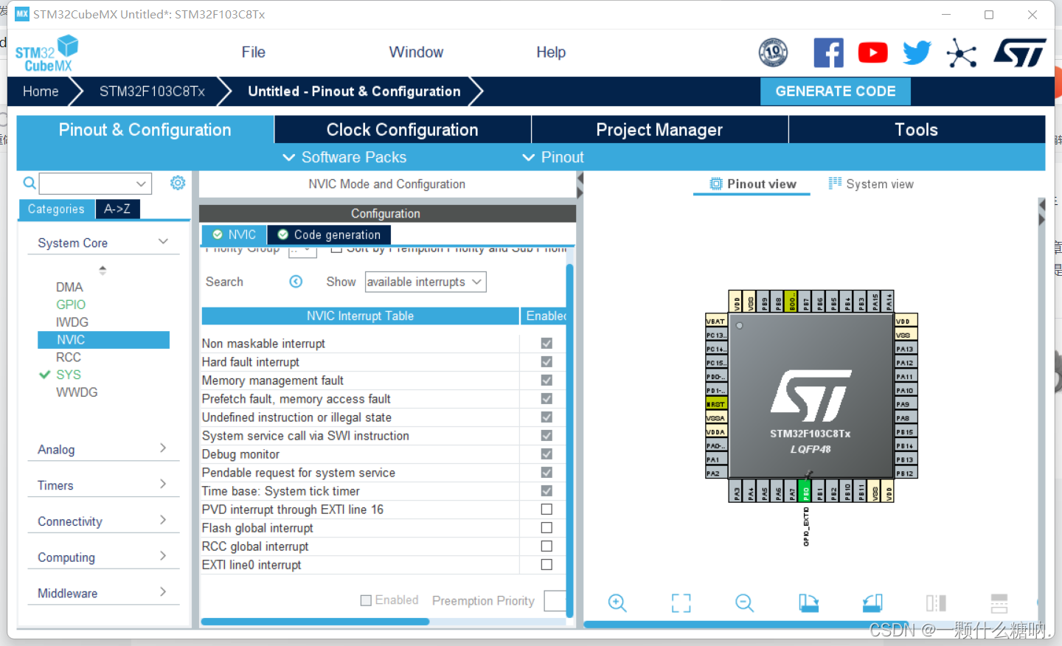Click the green PB0 pin on chip
1062x646 pixels.
(x=806, y=490)
